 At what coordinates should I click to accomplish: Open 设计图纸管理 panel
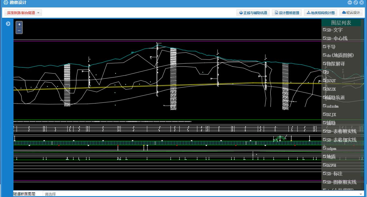(x=287, y=13)
